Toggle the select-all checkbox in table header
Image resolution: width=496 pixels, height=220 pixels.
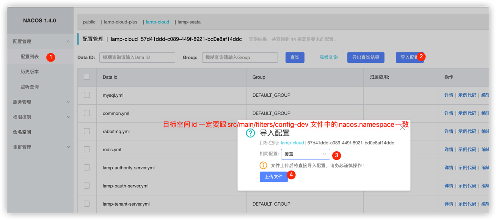pos(87,77)
